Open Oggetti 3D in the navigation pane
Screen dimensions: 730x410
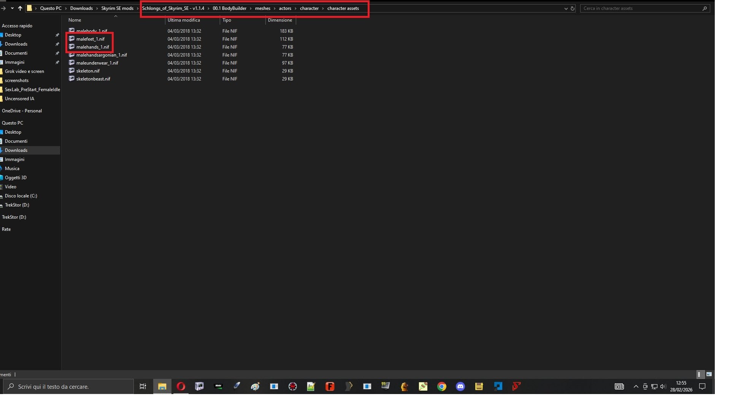pos(16,178)
